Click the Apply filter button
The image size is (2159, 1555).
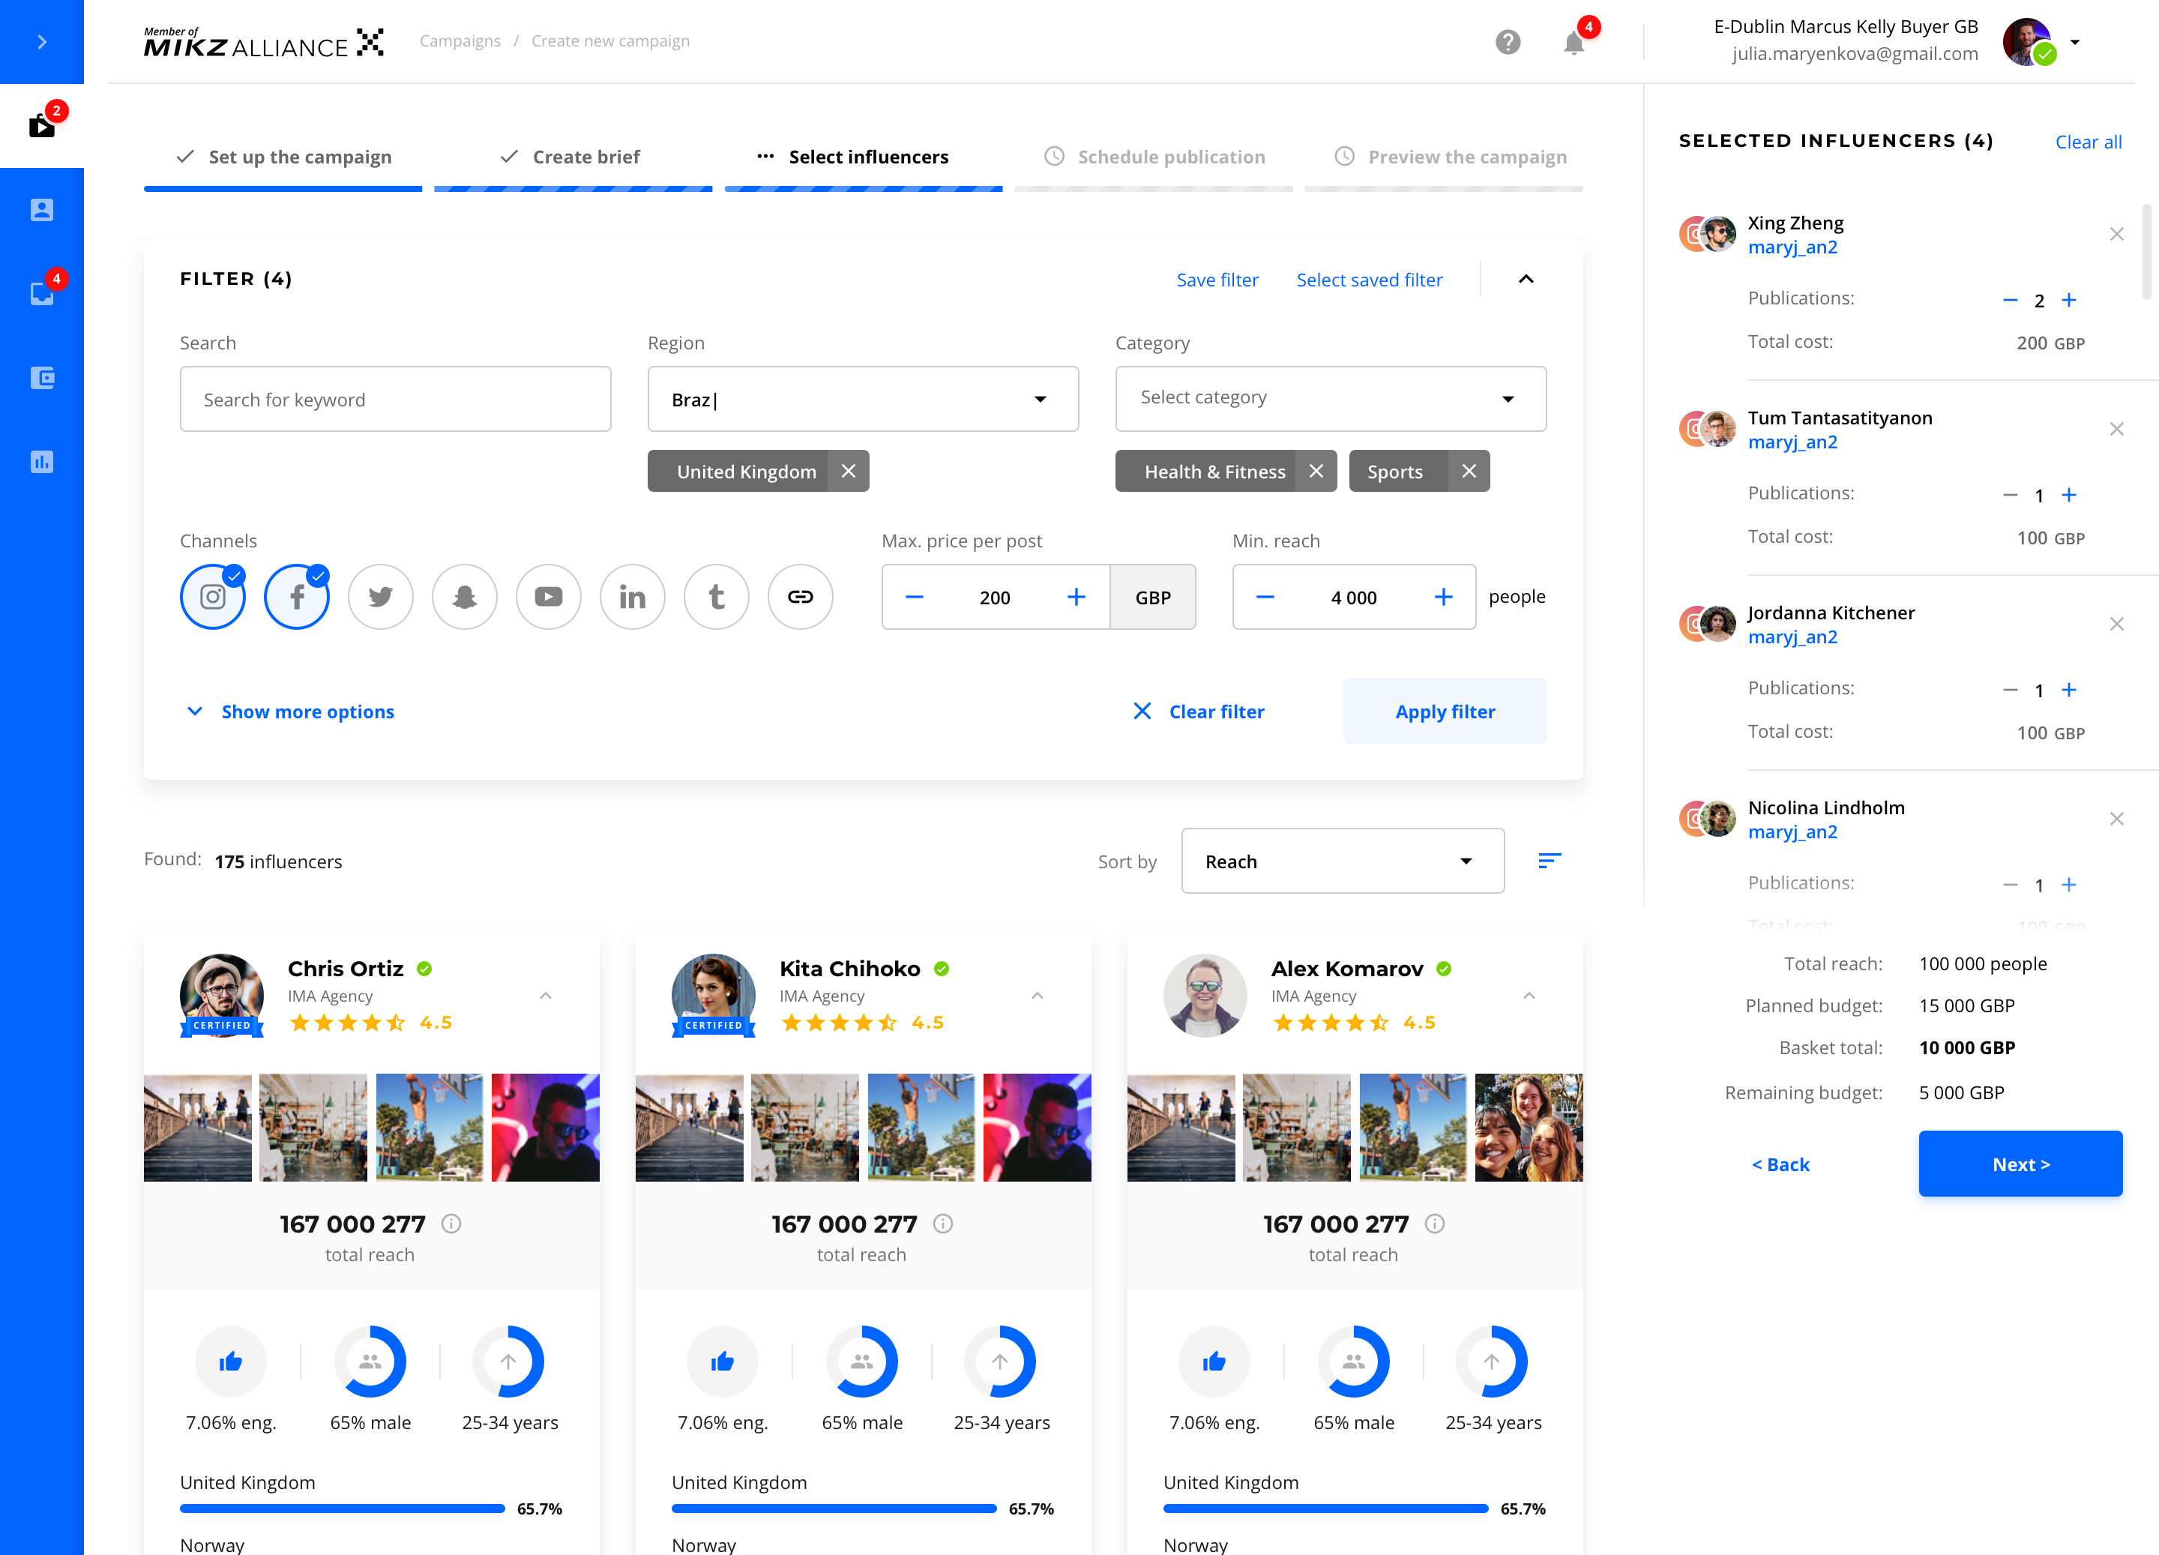point(1444,712)
